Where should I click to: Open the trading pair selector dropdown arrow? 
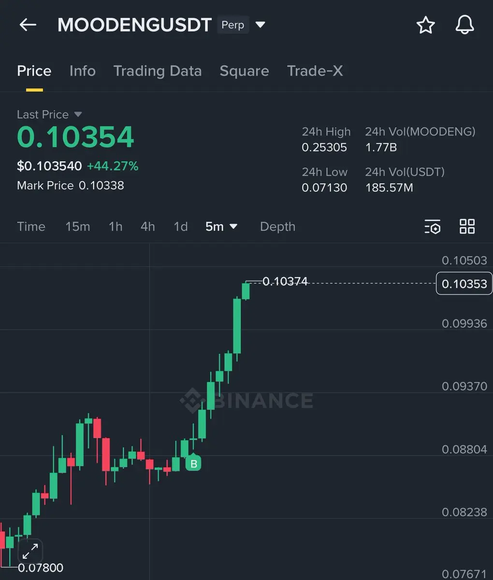(261, 25)
